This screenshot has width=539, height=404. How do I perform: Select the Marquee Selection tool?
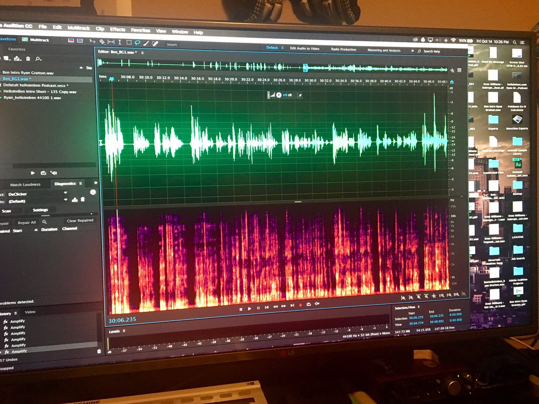pos(129,42)
